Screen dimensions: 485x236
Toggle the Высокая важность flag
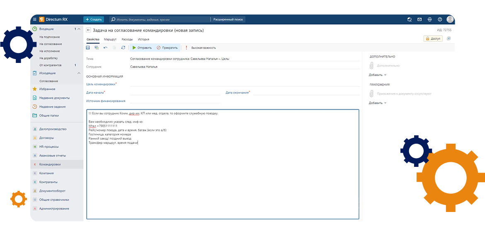tap(201, 48)
